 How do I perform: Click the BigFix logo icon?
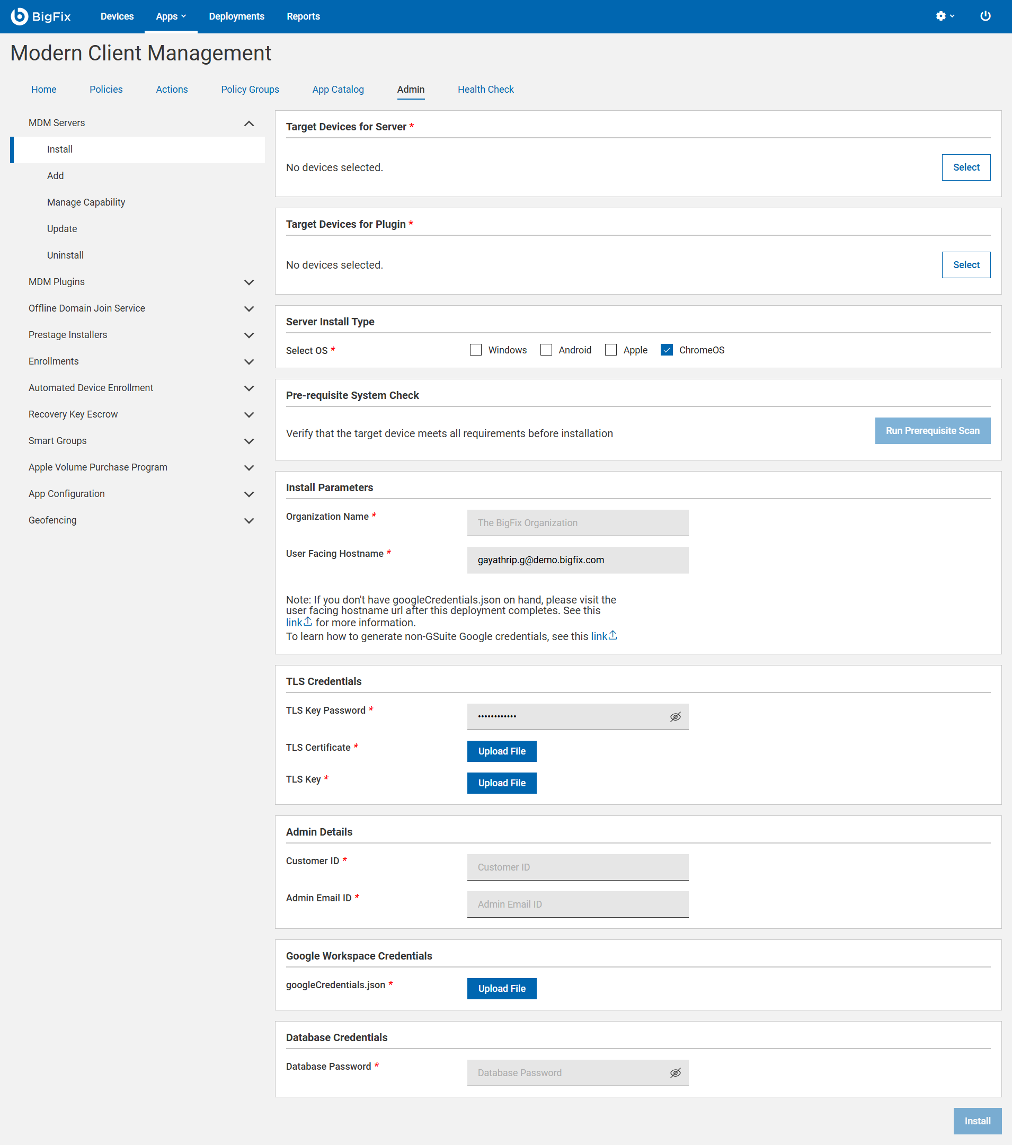coord(19,16)
